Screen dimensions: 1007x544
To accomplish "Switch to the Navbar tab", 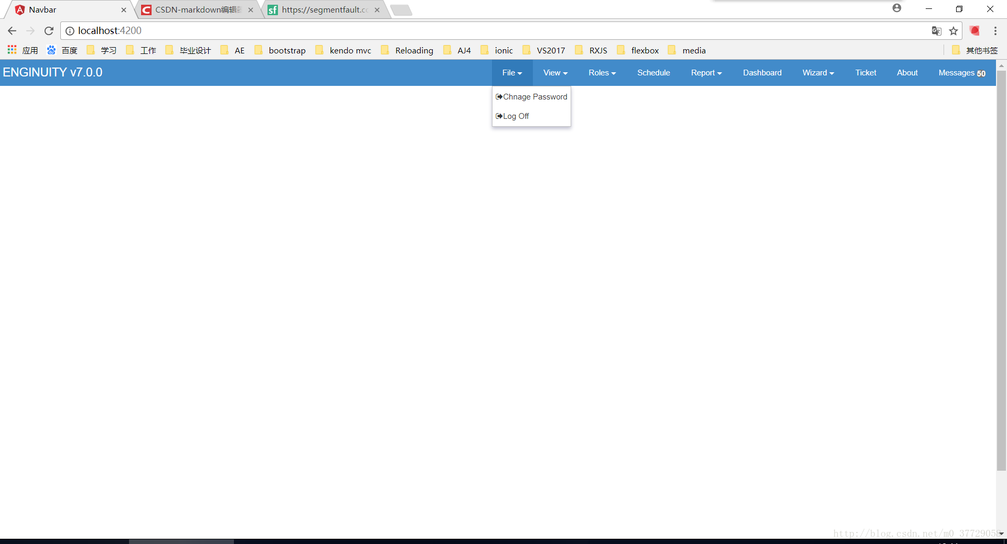I will coord(68,9).
